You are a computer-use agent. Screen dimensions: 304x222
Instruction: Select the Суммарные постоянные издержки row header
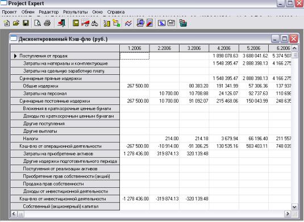tap(65, 101)
